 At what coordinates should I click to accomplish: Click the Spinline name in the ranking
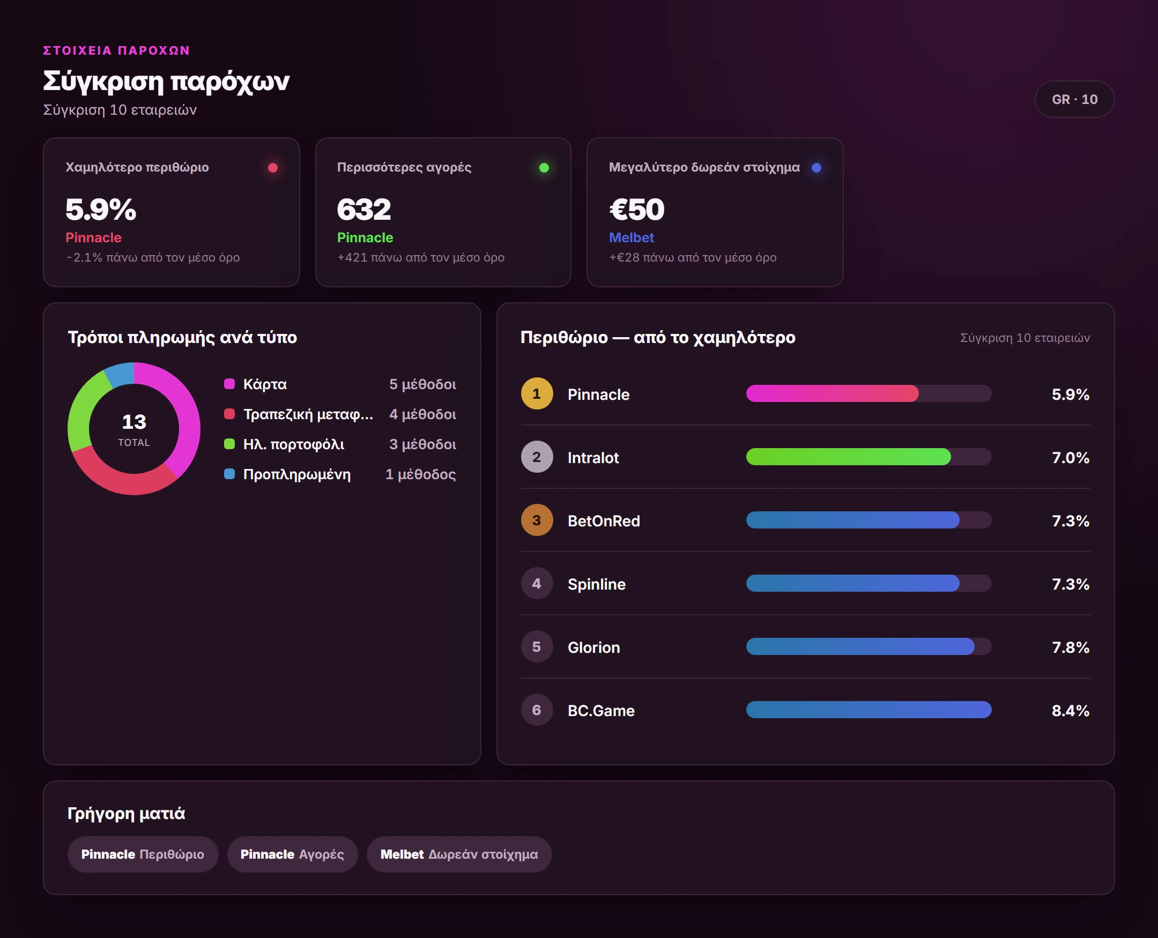597,584
